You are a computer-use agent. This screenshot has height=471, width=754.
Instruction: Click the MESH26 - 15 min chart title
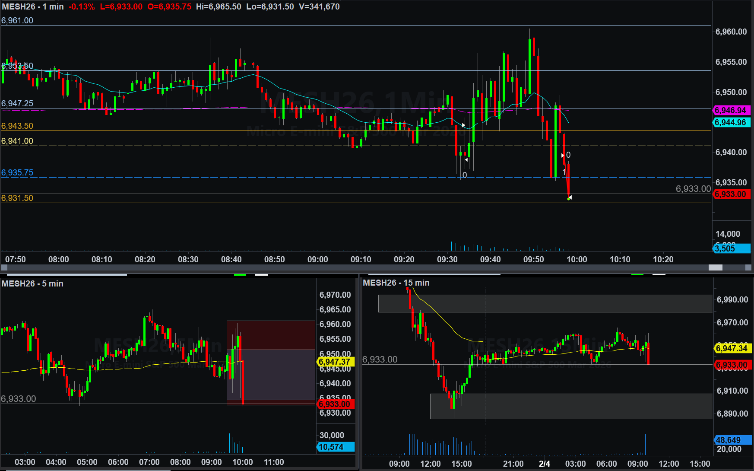pos(396,283)
